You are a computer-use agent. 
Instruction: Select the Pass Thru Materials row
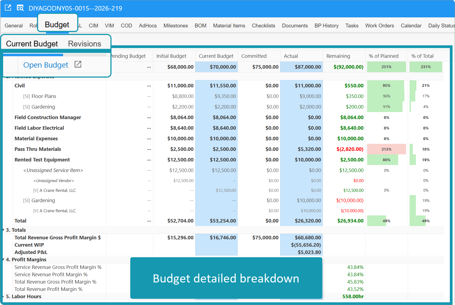coord(223,149)
